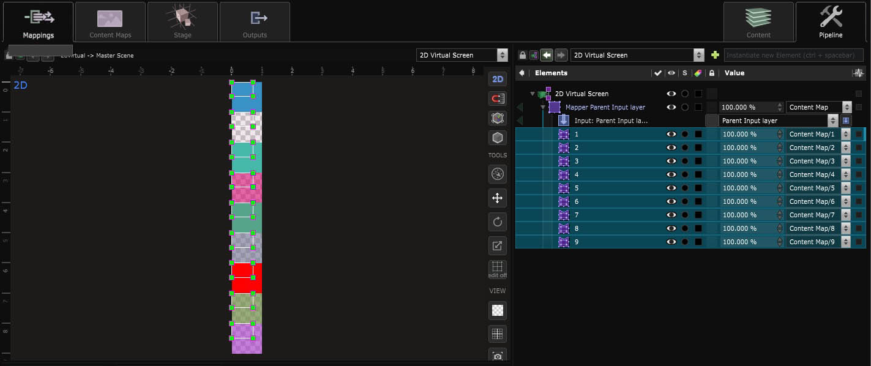The height and width of the screenshot is (366, 871).
Task: Select the move tool with four arrows
Action: tap(498, 198)
